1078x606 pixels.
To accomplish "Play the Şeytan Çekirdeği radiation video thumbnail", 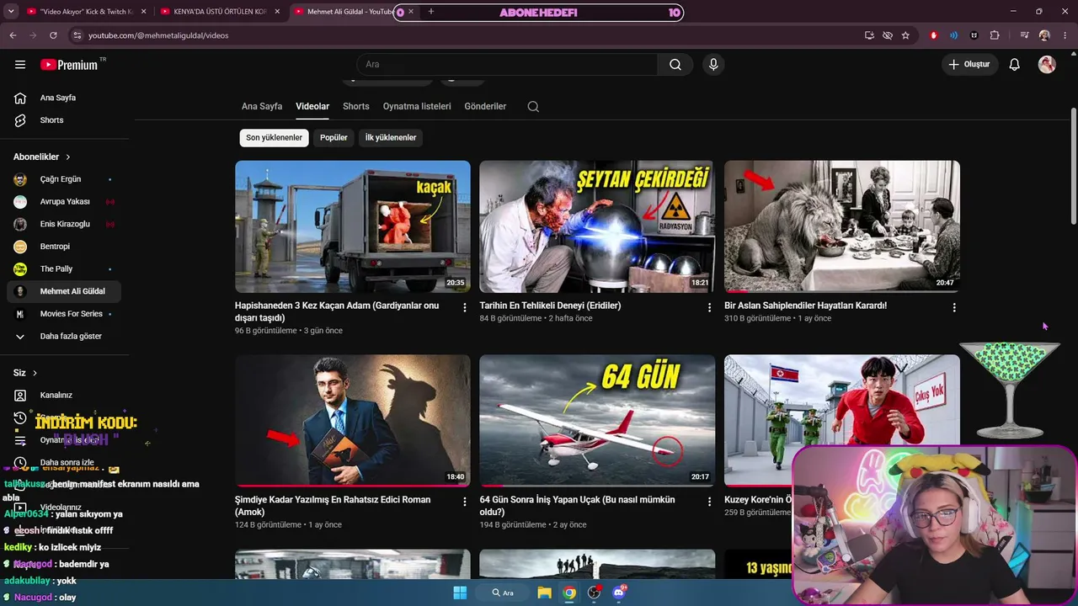I will [597, 226].
